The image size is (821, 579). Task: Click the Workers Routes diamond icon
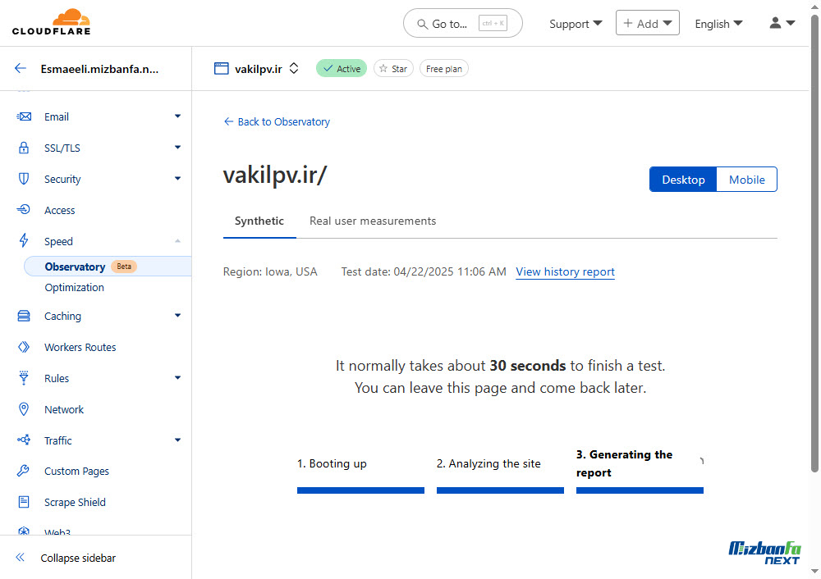[24, 347]
